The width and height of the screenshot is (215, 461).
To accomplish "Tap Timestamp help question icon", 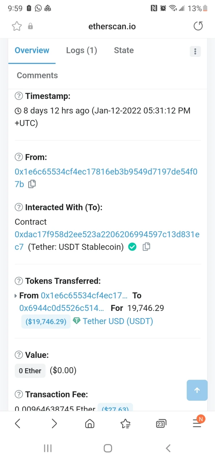I will click(19, 96).
